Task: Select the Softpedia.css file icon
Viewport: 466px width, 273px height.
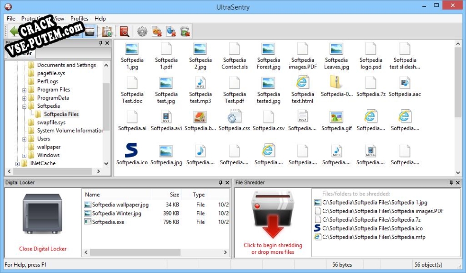Action: tap(234, 116)
